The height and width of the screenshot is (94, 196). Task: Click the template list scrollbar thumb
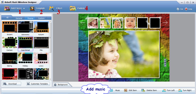(50, 37)
